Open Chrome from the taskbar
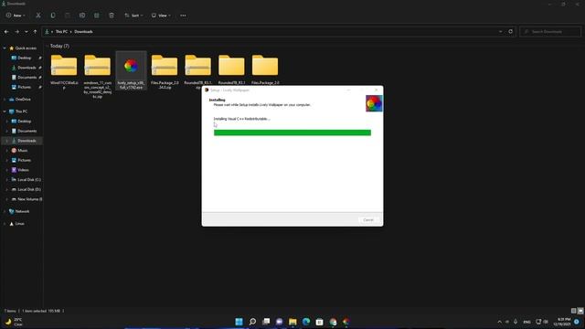 tap(333, 322)
